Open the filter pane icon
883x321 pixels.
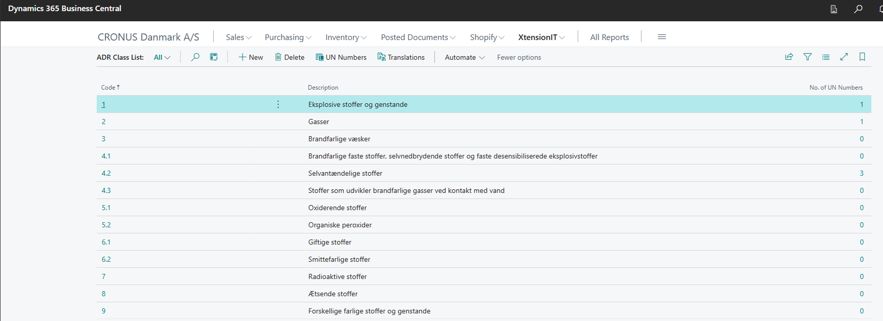(808, 57)
